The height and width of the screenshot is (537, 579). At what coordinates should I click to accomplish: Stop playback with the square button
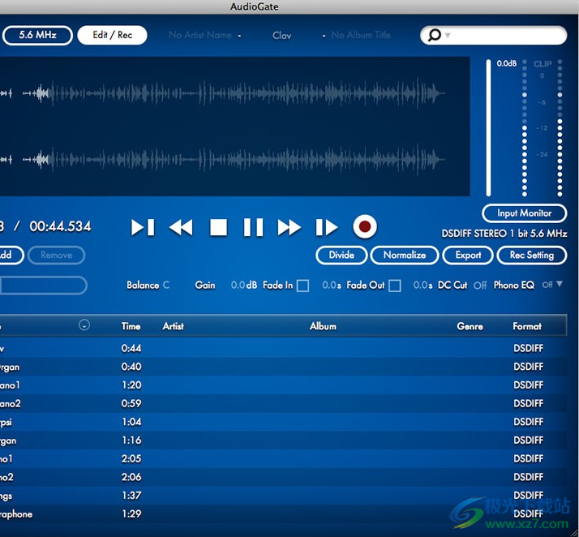[219, 227]
